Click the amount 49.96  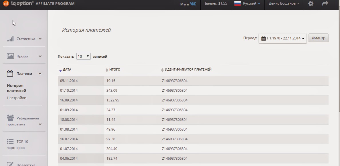(111, 129)
